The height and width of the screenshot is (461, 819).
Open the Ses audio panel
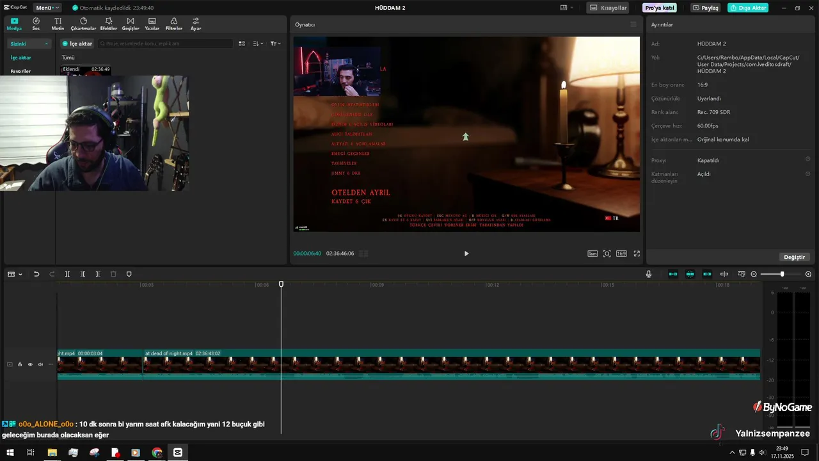pos(36,24)
